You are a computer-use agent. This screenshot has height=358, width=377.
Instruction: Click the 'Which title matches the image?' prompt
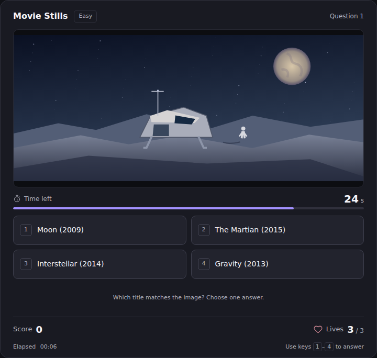pyautogui.click(x=188, y=297)
